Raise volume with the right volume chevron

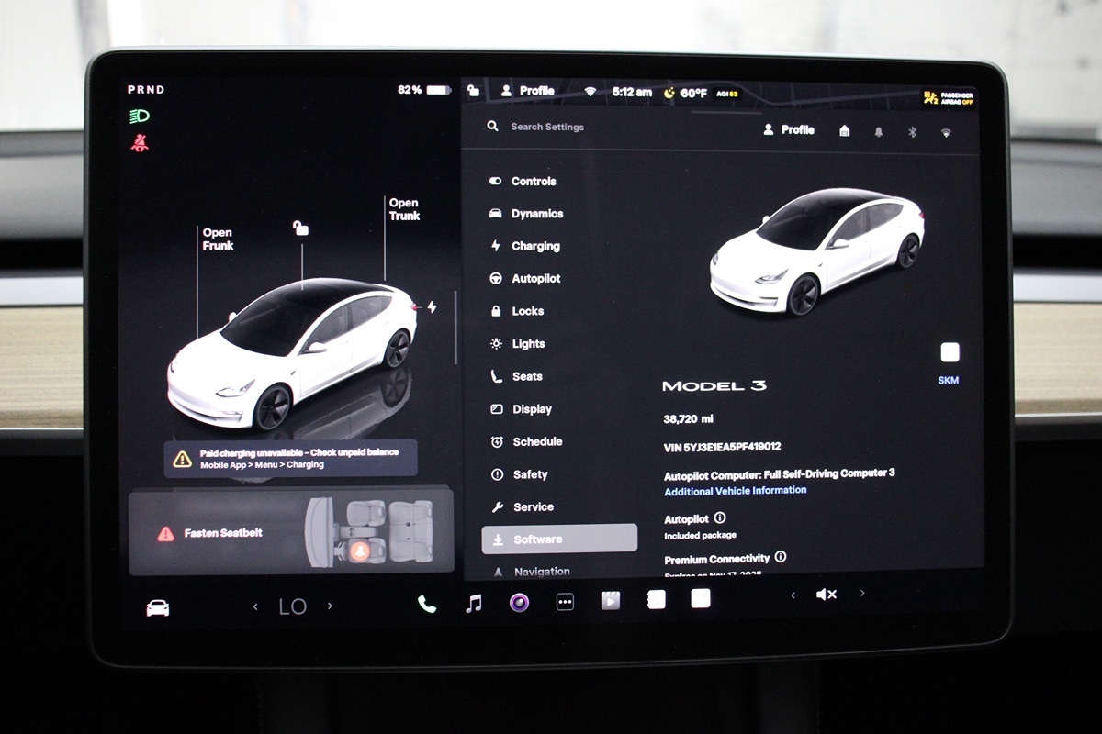pyautogui.click(x=861, y=594)
